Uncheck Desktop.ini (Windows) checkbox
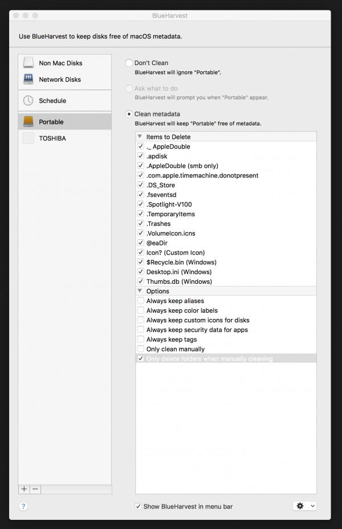Image resolution: width=342 pixels, height=529 pixels. pos(141,272)
